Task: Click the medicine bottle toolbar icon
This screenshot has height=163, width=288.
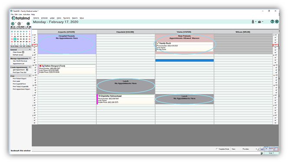Action: 253,22
